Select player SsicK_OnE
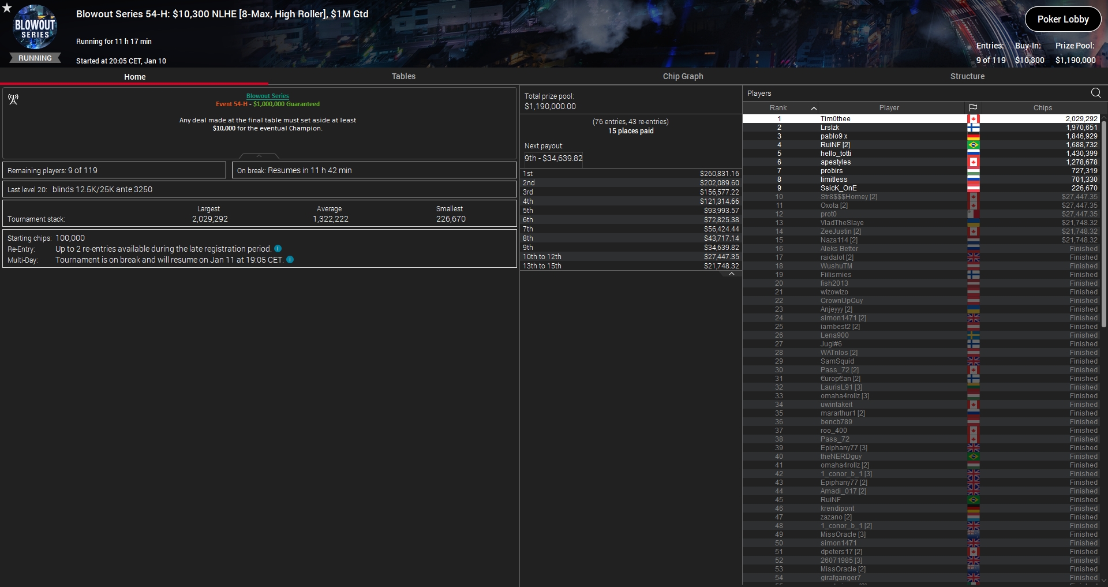 pos(922,188)
